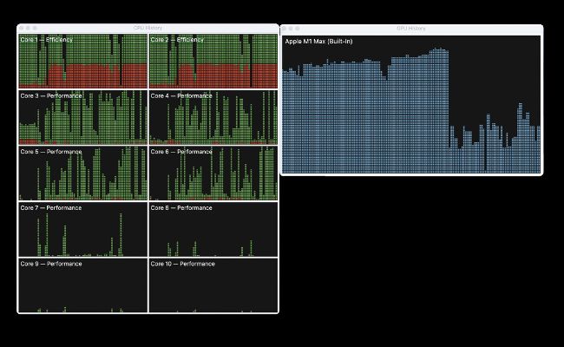The width and height of the screenshot is (564, 347).
Task: Close the CPU History window
Action: click(x=22, y=29)
